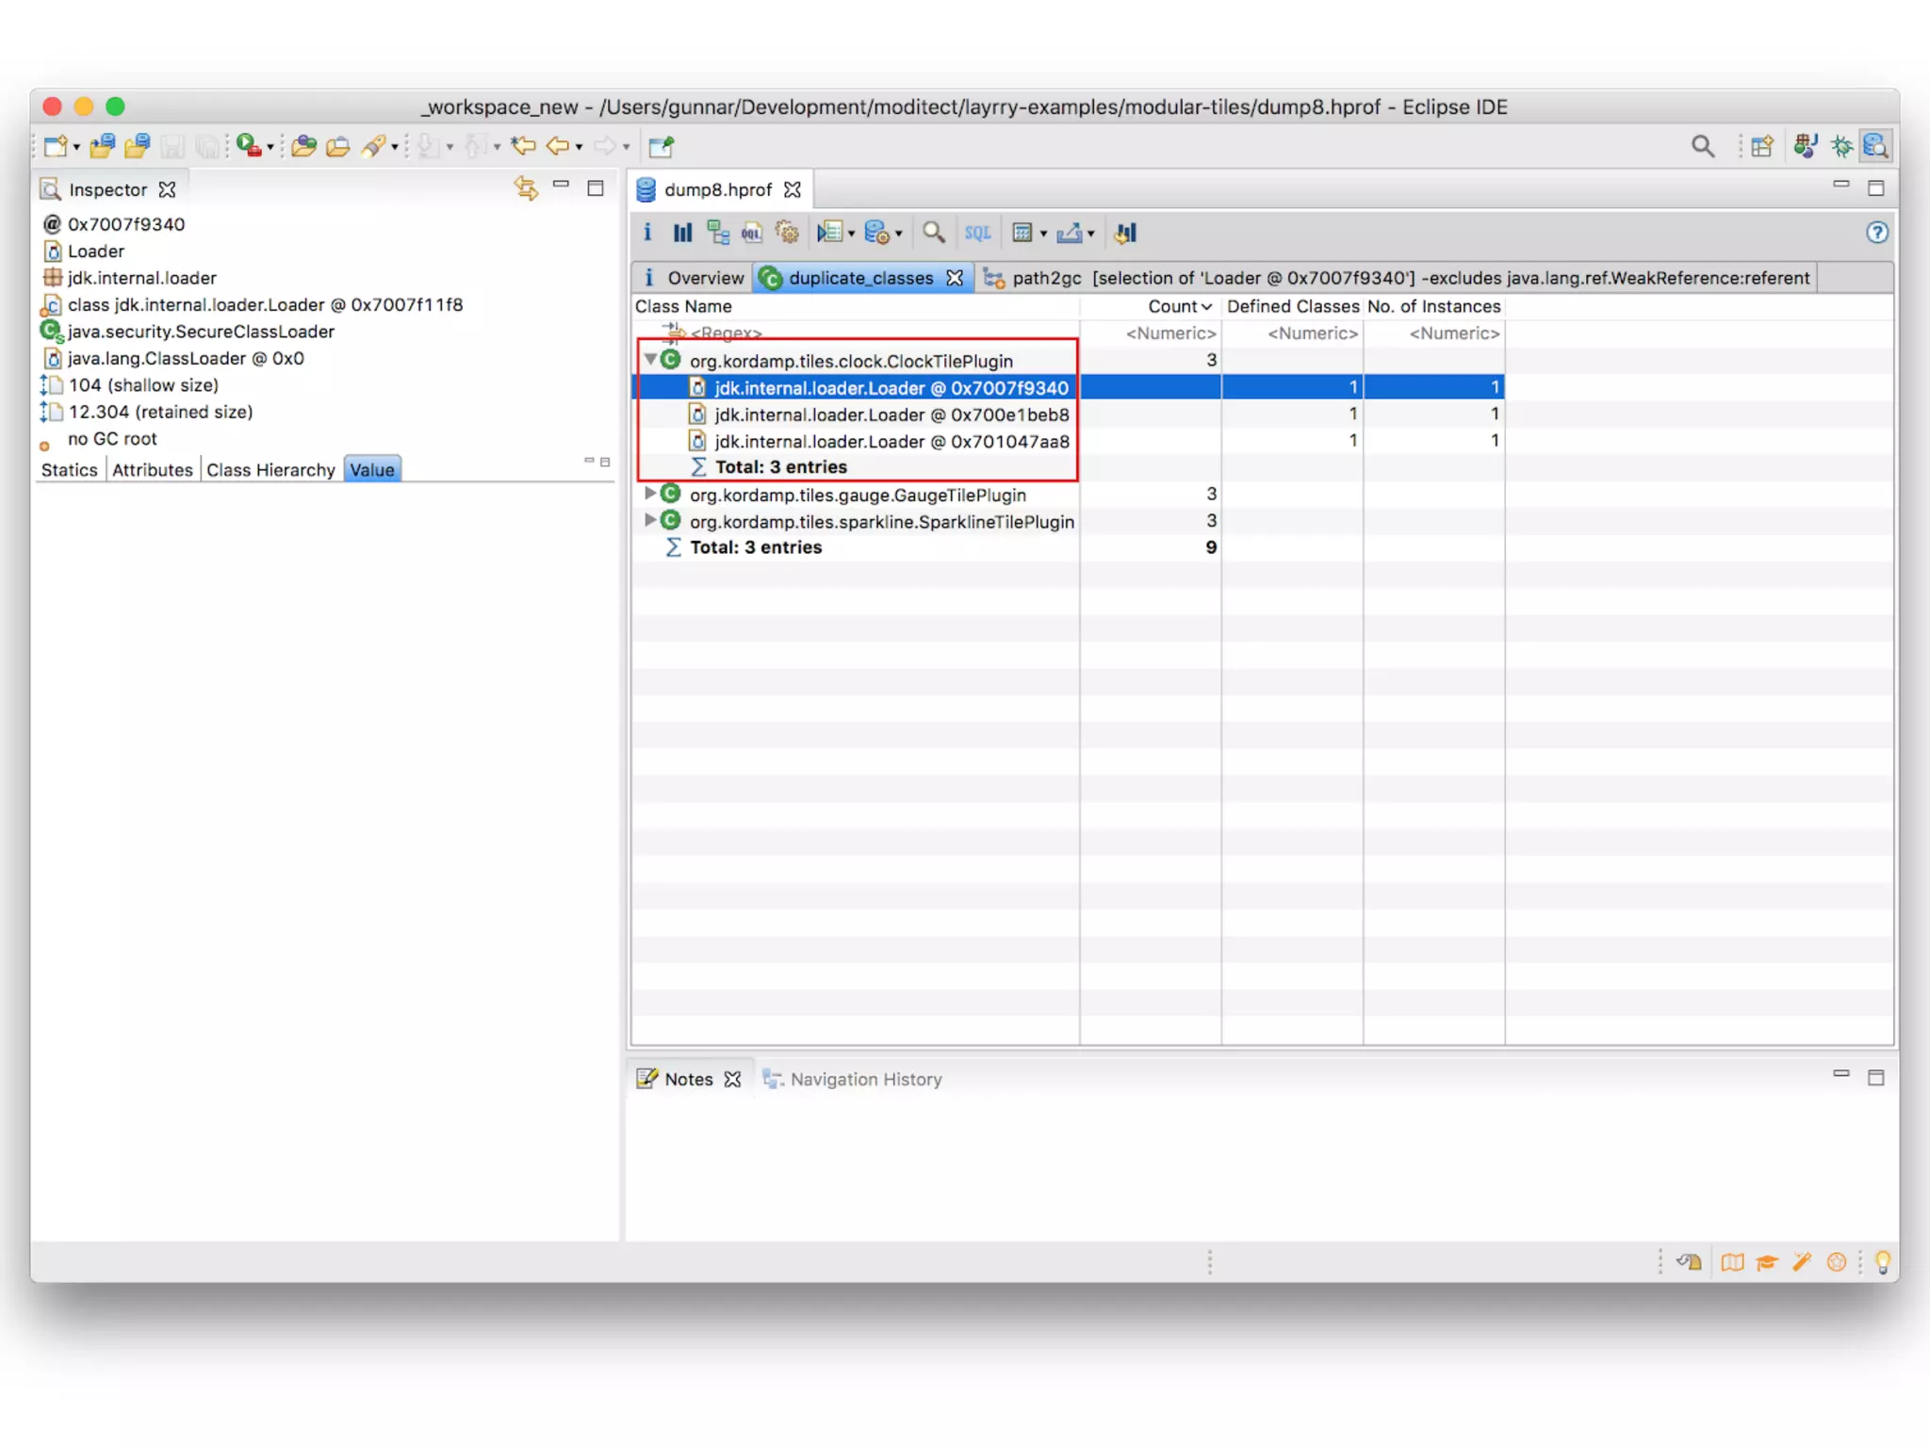
Task: Expand the GaugeTilePlugin tree node
Action: pos(650,494)
